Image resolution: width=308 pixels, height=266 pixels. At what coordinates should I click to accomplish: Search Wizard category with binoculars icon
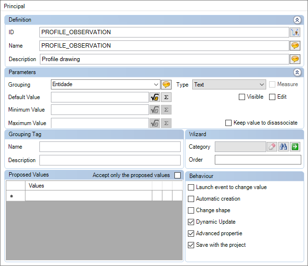coord(283,147)
